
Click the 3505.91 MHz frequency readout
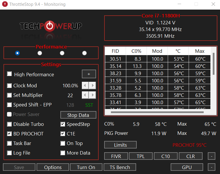point(160,36)
